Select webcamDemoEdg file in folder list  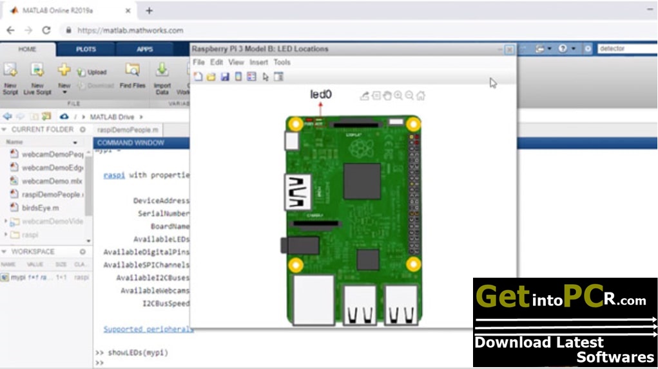pos(47,167)
